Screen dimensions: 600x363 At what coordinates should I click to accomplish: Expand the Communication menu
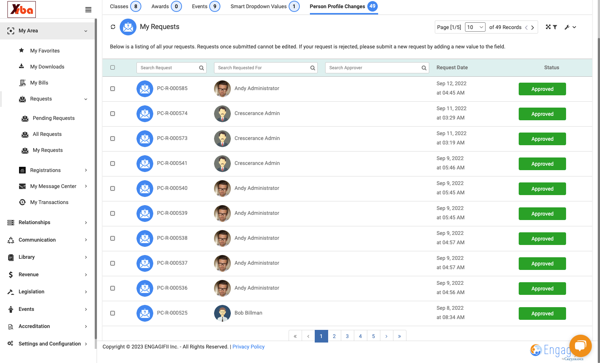pyautogui.click(x=86, y=240)
